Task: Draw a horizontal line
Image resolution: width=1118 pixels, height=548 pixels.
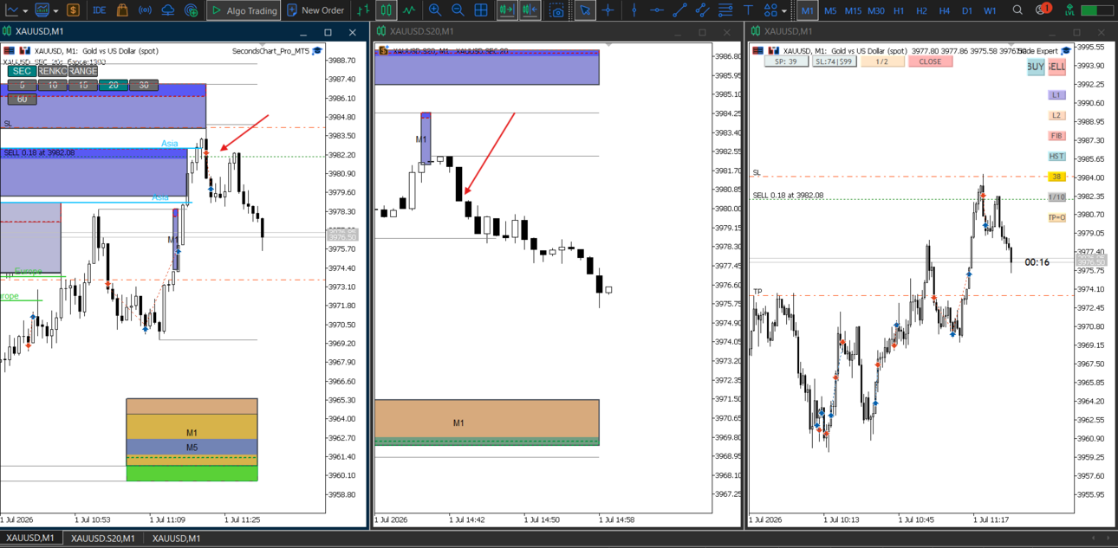Action: tap(657, 10)
